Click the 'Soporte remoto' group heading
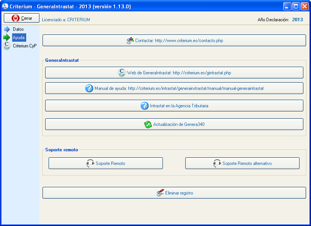 [x=62, y=150]
